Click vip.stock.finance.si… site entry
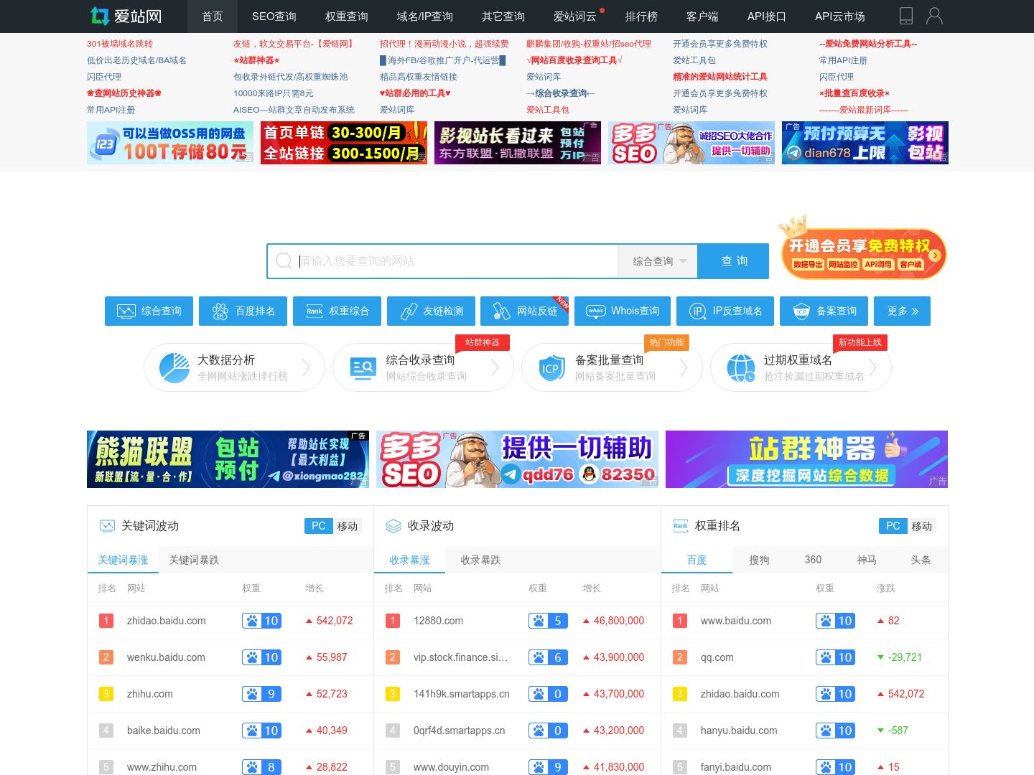1034x775 pixels. pyautogui.click(x=460, y=657)
